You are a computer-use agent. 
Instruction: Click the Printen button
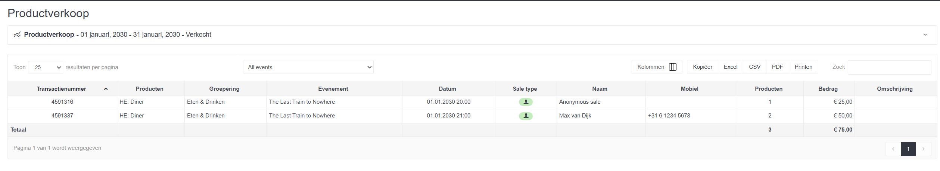(803, 67)
